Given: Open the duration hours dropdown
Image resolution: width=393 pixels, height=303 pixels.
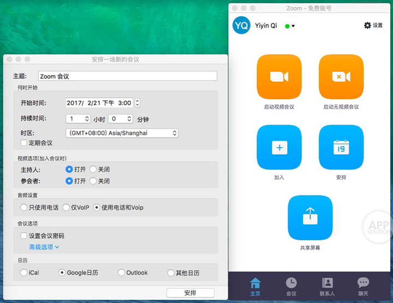Looking at the screenshot, I should click(x=78, y=119).
